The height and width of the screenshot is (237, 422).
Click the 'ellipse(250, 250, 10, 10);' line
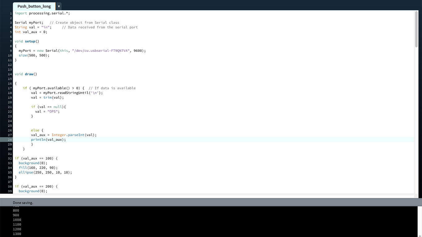(45, 173)
